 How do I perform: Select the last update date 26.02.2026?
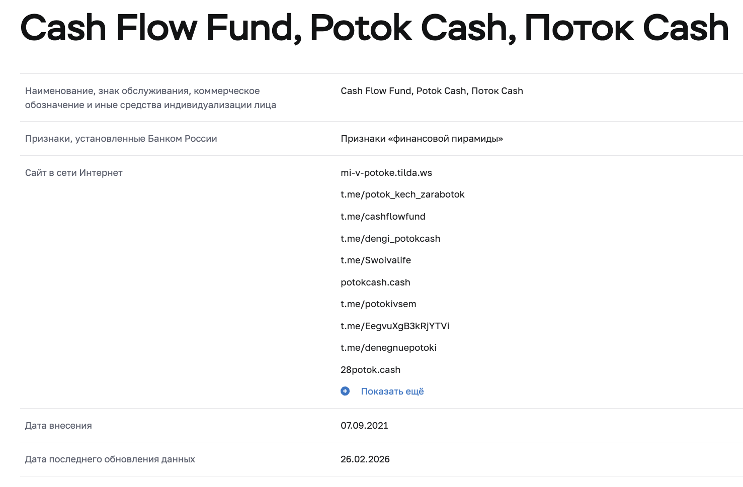click(x=365, y=459)
